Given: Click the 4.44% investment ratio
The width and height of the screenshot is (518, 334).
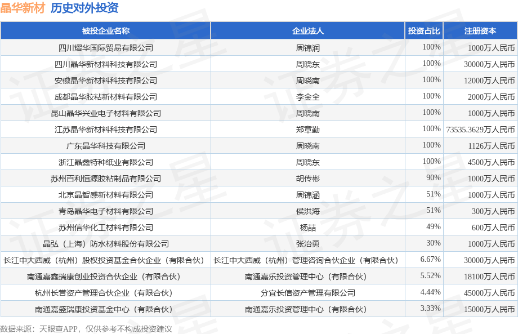Looking at the screenshot, I should point(431,292).
